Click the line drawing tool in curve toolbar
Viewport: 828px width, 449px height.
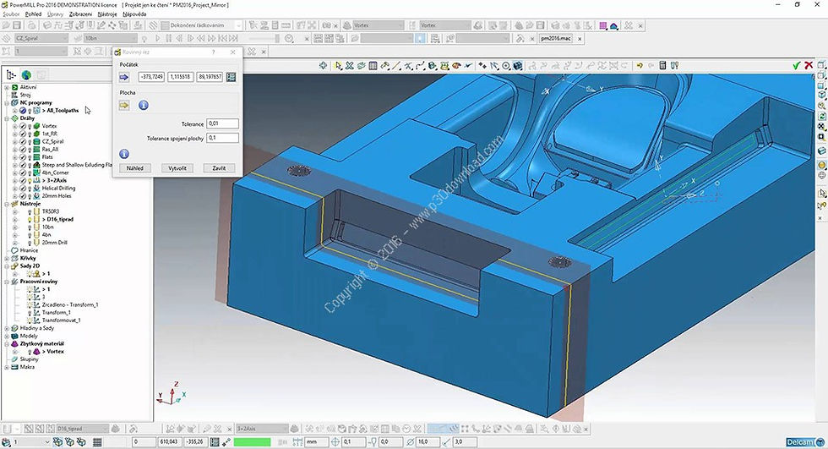[396, 65]
